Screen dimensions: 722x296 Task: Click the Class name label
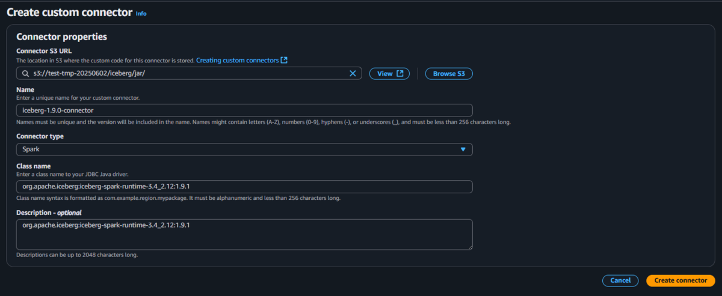point(34,166)
